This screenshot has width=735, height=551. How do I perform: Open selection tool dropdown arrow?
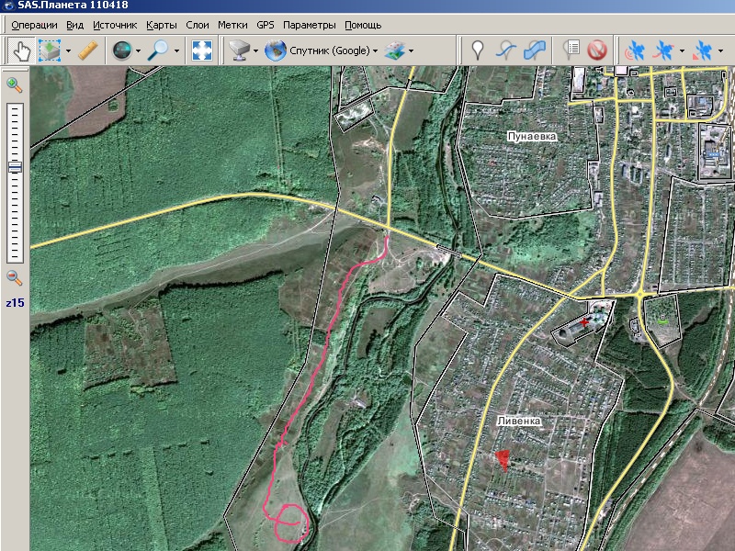[x=68, y=51]
